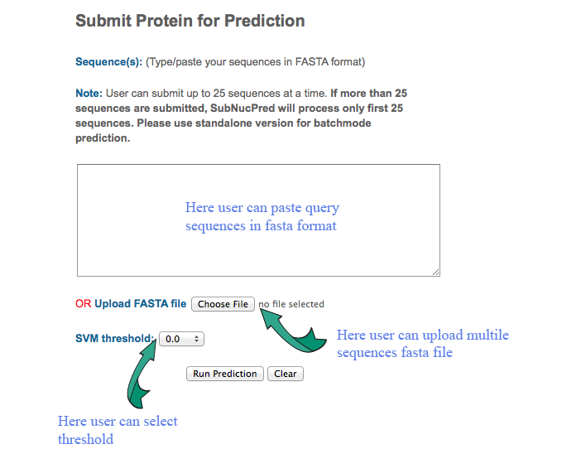
Task: Click the 'SVM threshold:' label
Action: click(114, 339)
